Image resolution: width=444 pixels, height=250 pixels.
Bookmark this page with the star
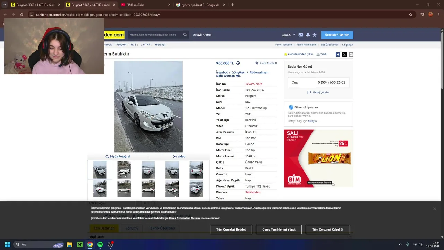(x=411, y=15)
